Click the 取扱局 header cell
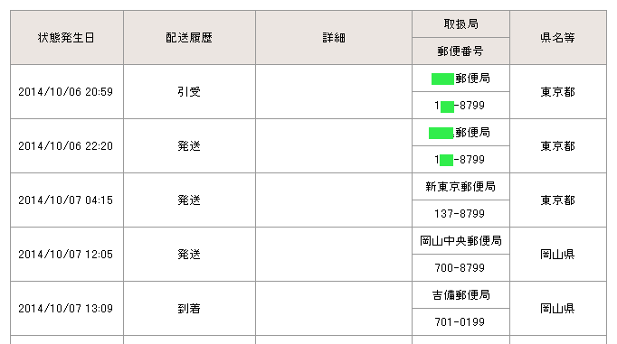617x344 pixels. [x=460, y=24]
